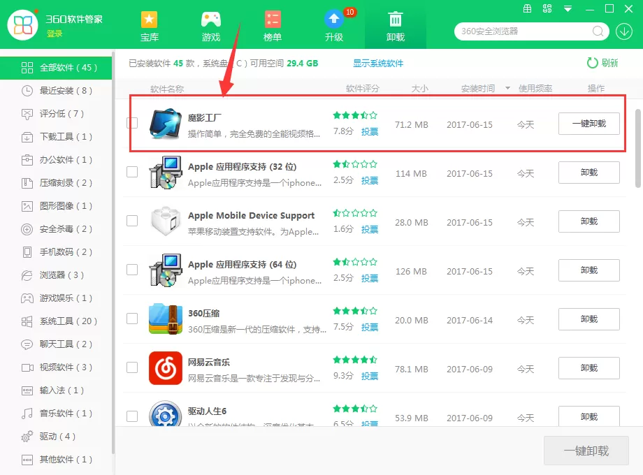
Task: Click the 图形图像 picture icon
Action: point(27,206)
